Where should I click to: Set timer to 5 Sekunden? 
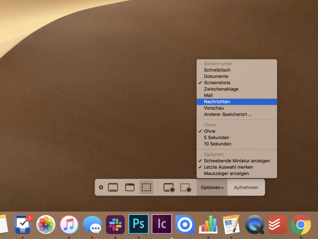tap(216, 138)
